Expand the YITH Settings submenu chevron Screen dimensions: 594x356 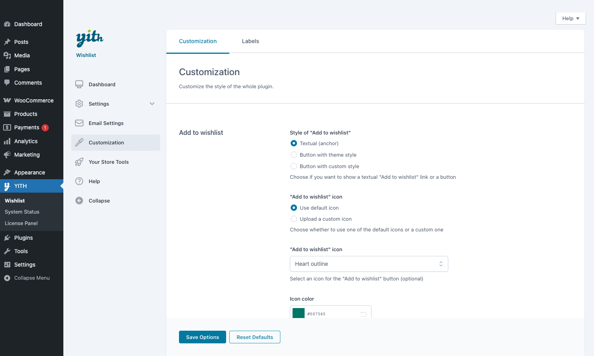point(152,104)
